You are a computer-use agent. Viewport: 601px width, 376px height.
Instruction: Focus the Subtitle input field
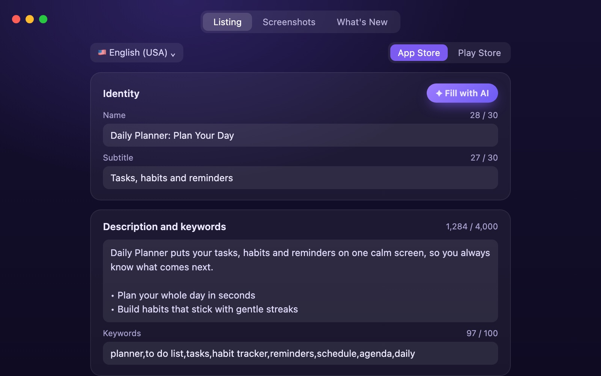click(300, 178)
